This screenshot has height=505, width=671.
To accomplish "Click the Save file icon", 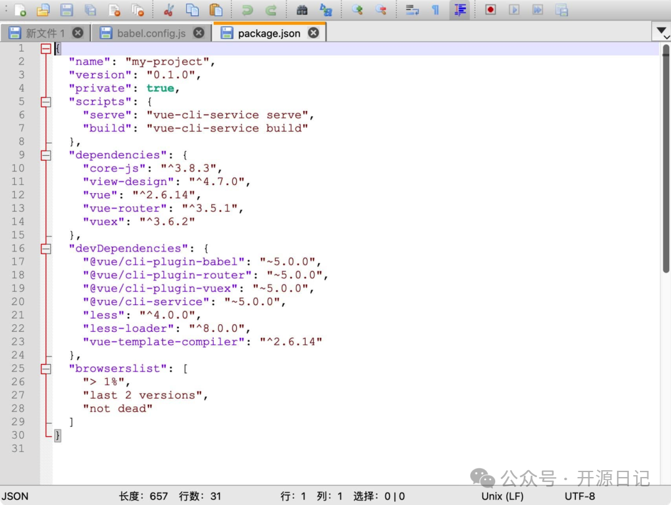I will tap(66, 9).
